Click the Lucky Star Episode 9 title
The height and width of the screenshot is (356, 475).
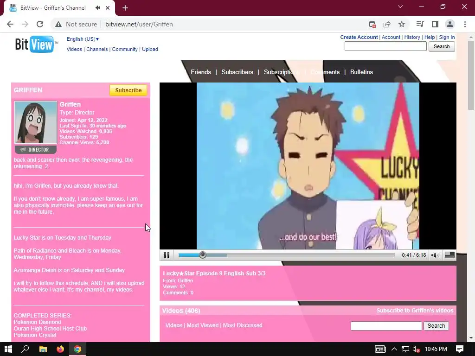[214, 273]
